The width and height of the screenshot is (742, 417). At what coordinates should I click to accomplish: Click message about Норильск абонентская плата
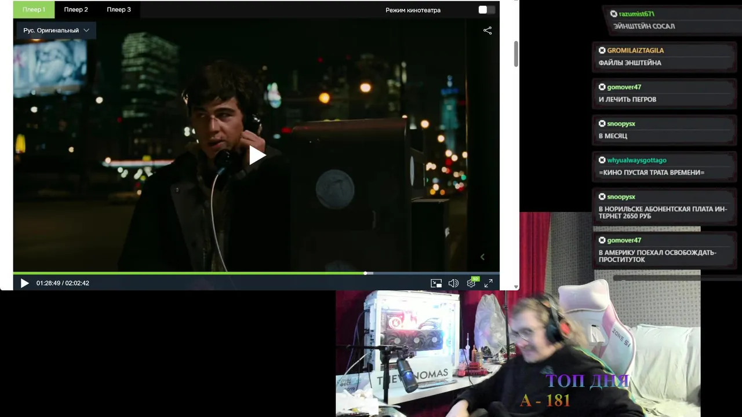663,213
